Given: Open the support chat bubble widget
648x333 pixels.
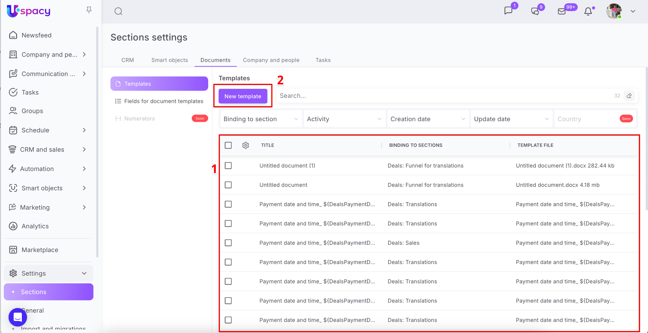Looking at the screenshot, I should point(18,317).
